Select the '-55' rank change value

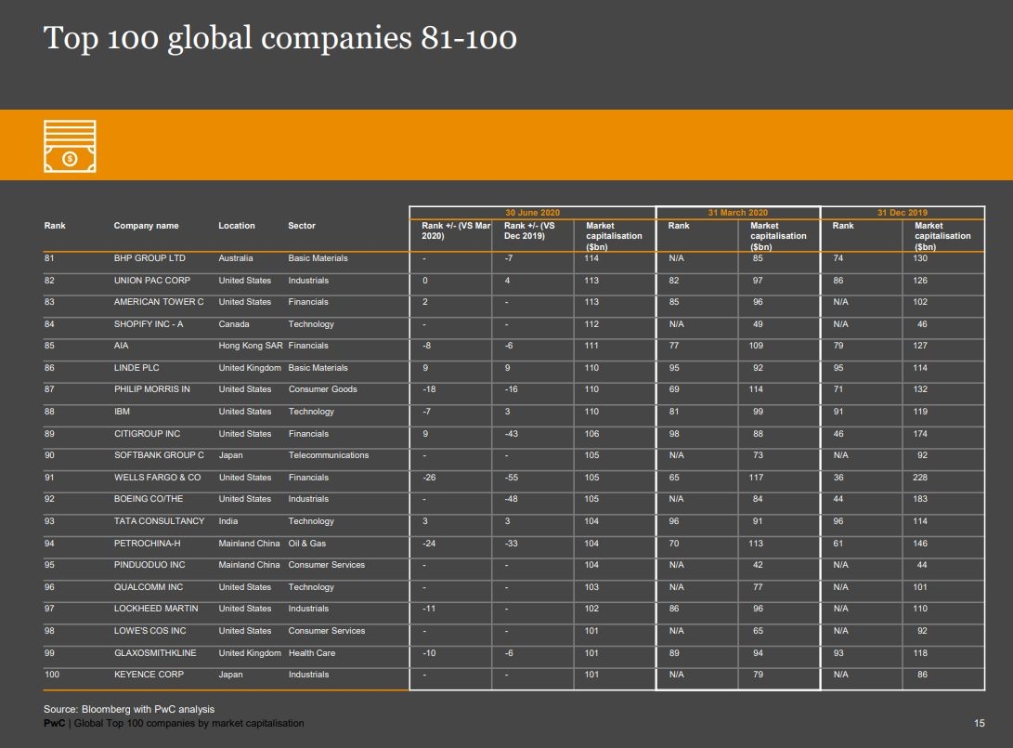click(512, 477)
